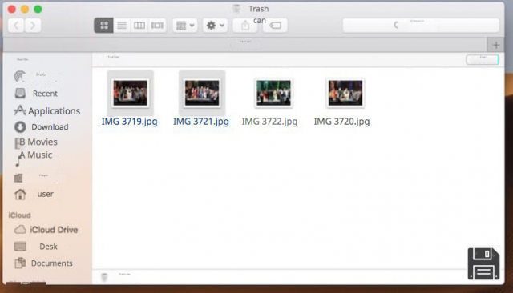Switch to gallery cover flow view
The width and height of the screenshot is (513, 293).
(x=157, y=25)
